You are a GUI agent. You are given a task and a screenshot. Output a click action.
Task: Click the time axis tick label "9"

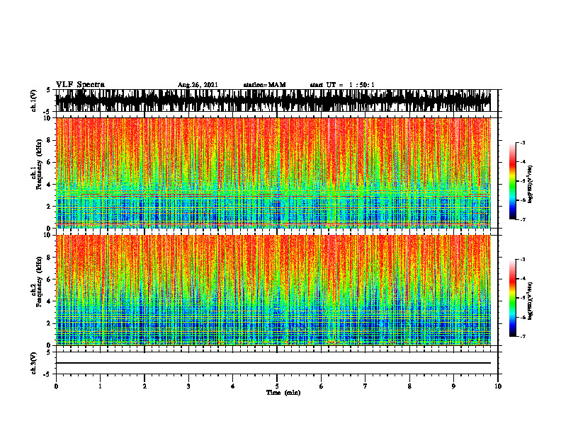pos(453,386)
